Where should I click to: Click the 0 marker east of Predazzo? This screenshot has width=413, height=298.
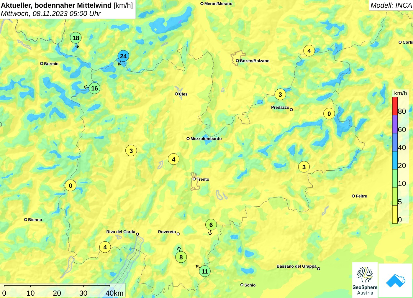tap(329, 113)
